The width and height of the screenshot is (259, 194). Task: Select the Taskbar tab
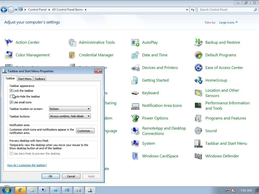click(x=10, y=78)
